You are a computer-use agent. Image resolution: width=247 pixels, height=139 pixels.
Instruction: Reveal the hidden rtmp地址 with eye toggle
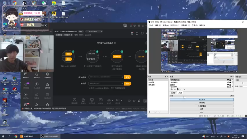122,77
